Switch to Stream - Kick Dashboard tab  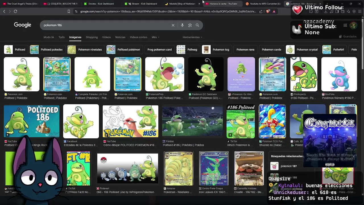pyautogui.click(x=142, y=4)
